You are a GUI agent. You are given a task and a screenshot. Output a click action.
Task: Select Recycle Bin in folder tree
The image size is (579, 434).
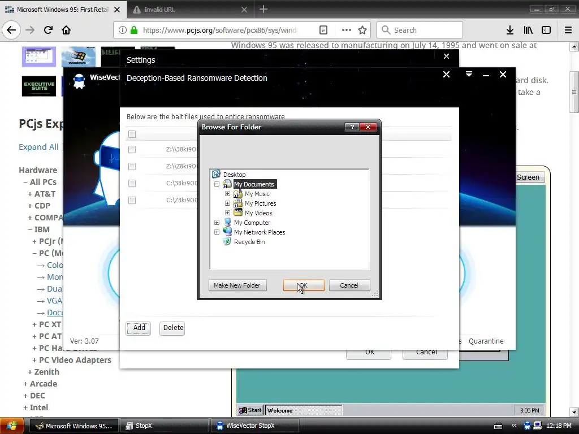[x=249, y=242]
